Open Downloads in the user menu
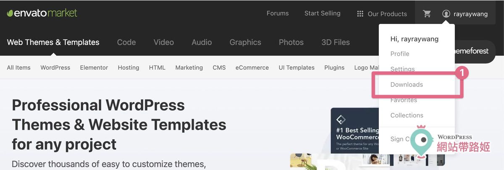 pos(407,84)
